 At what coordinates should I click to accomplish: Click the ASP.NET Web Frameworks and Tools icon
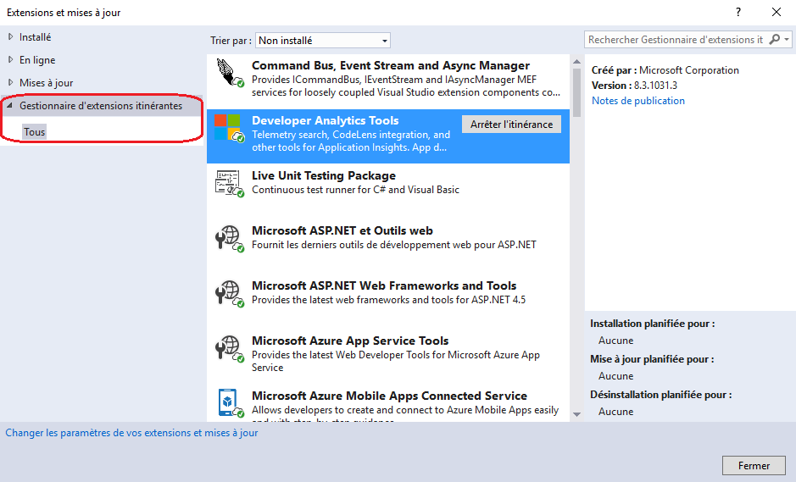click(x=229, y=293)
